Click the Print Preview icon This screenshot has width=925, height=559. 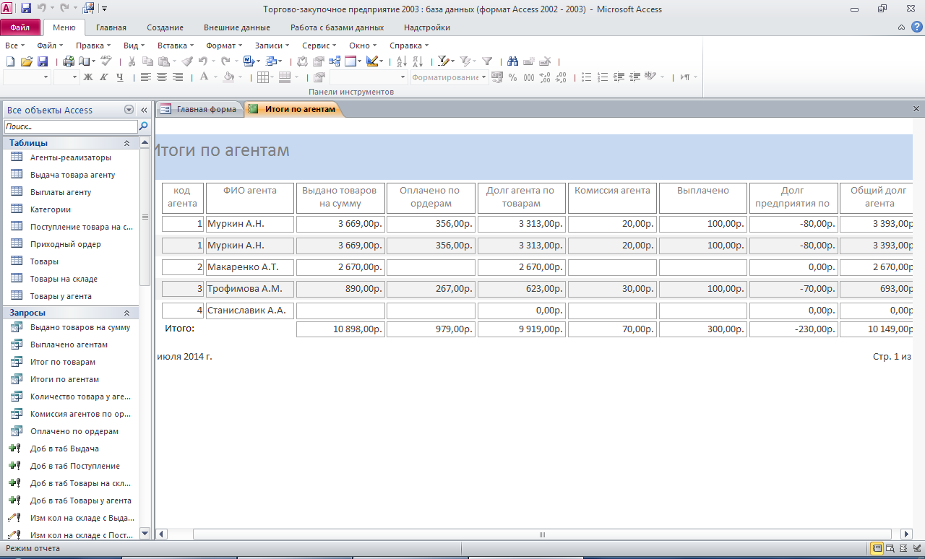(85, 61)
